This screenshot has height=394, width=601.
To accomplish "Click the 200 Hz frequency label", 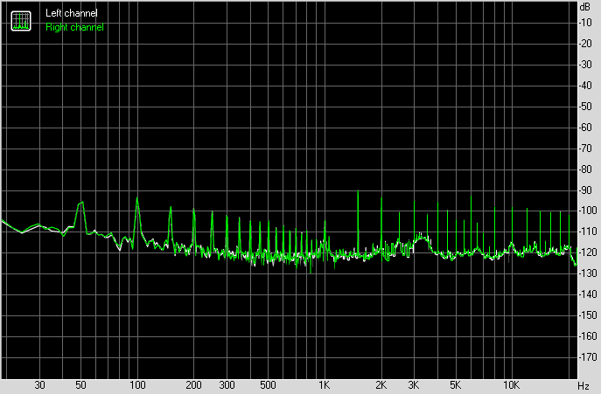I will pyautogui.click(x=193, y=385).
